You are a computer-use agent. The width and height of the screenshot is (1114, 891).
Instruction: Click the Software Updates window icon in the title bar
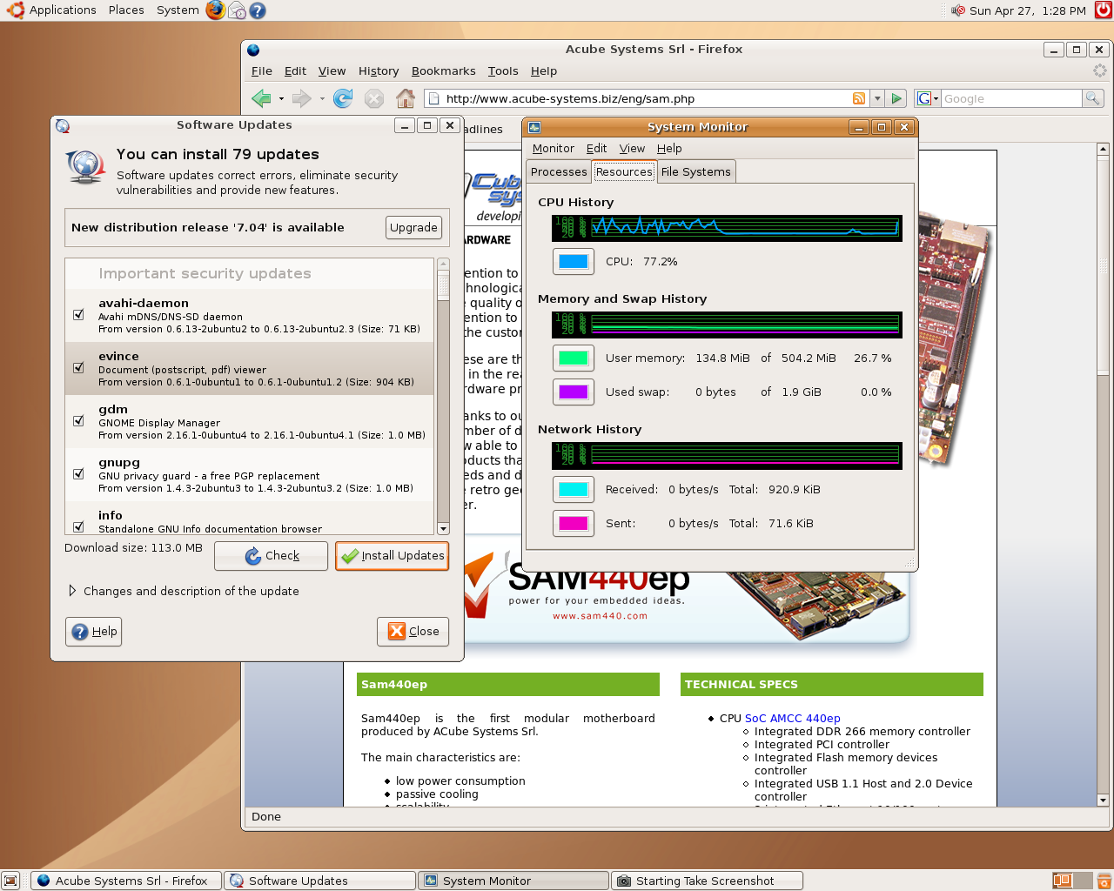(63, 126)
